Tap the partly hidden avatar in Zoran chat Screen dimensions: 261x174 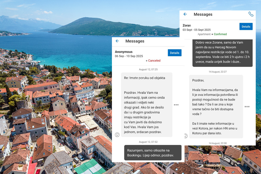(x=186, y=136)
